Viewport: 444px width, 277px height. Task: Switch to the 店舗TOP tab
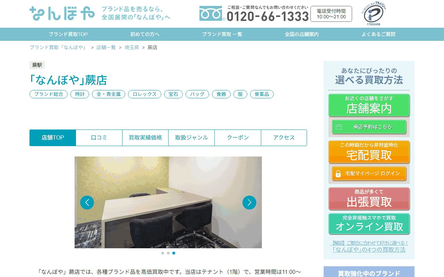[53, 138]
